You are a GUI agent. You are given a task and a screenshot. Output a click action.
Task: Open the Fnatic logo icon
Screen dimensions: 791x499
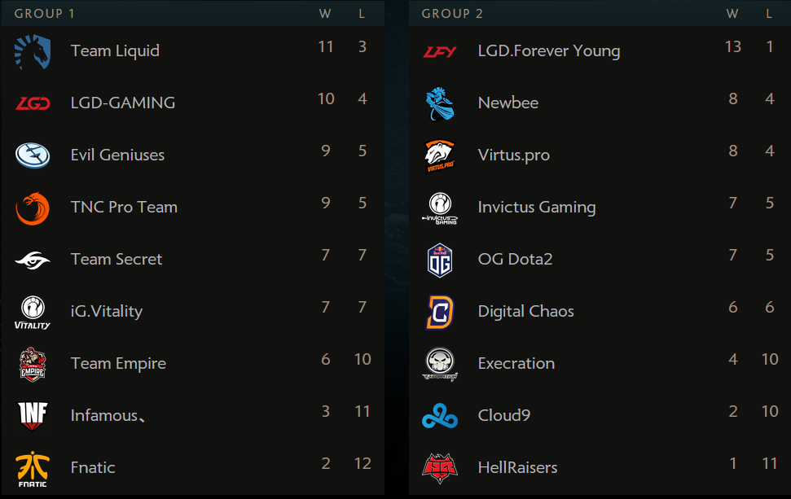(33, 469)
